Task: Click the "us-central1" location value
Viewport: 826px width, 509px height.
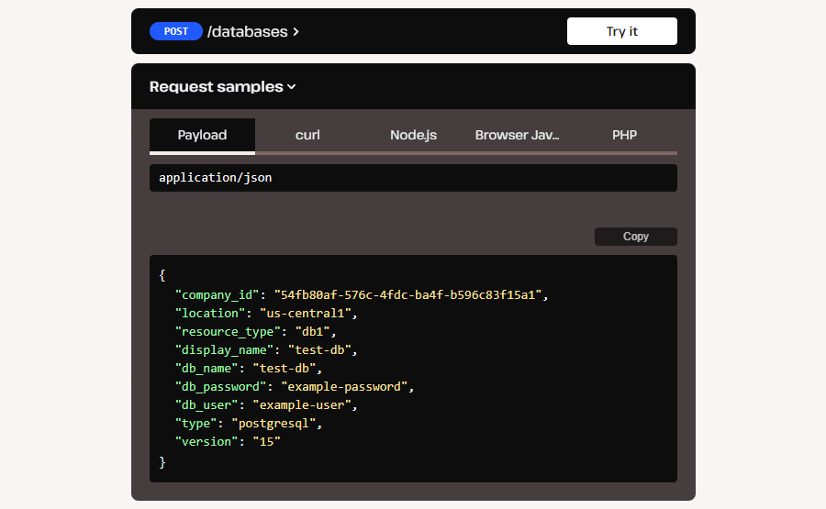Action: pos(302,313)
